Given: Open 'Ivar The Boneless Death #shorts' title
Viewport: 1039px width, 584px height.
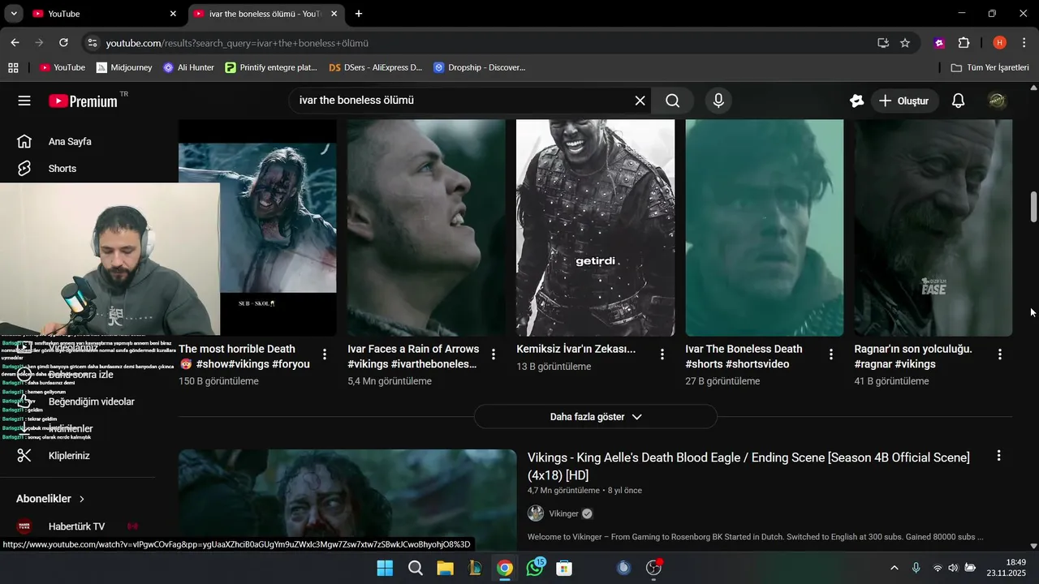Looking at the screenshot, I should click(744, 357).
